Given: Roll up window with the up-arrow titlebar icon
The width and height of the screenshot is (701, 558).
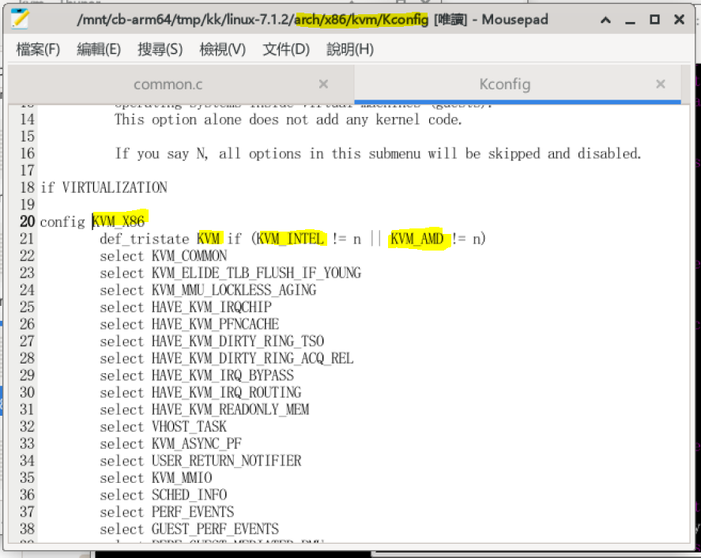Looking at the screenshot, I should coord(605,20).
